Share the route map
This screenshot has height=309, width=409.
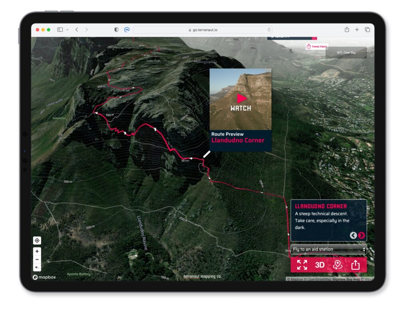coord(355,265)
